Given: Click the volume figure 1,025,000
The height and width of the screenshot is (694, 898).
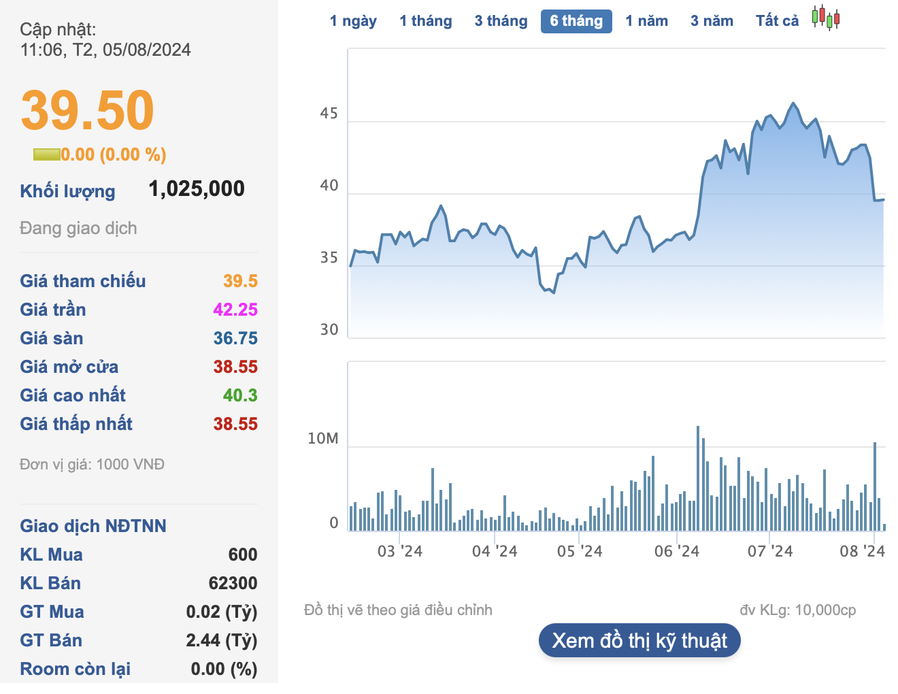Looking at the screenshot, I should point(197,188).
